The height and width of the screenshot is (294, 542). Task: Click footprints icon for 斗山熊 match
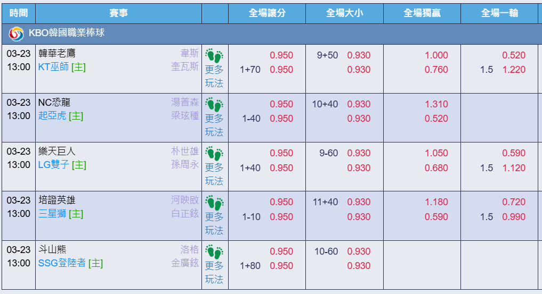[x=214, y=251]
